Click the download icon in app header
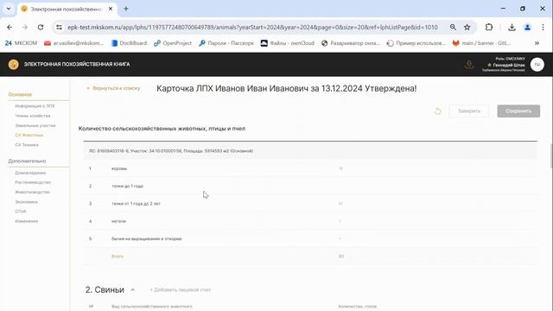Image resolution: width=553 pixels, height=311 pixels. coord(468,64)
